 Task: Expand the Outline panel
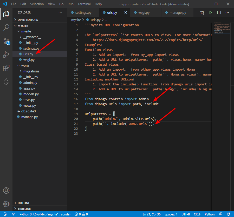tap(40, 203)
